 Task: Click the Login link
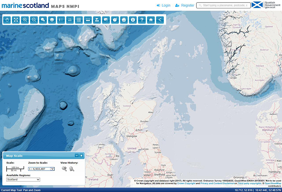164,6
